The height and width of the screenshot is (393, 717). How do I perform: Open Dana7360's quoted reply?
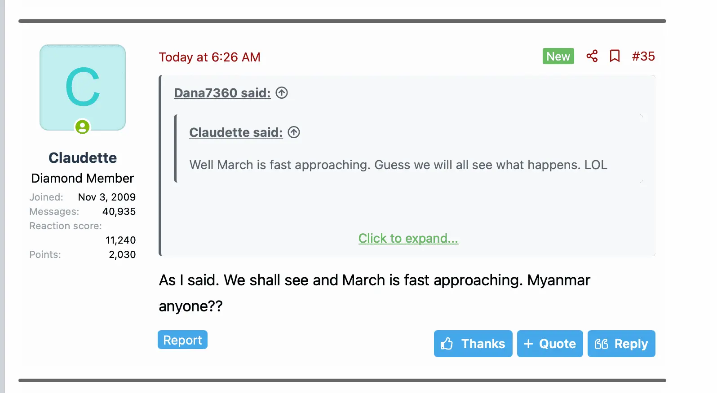click(x=222, y=93)
